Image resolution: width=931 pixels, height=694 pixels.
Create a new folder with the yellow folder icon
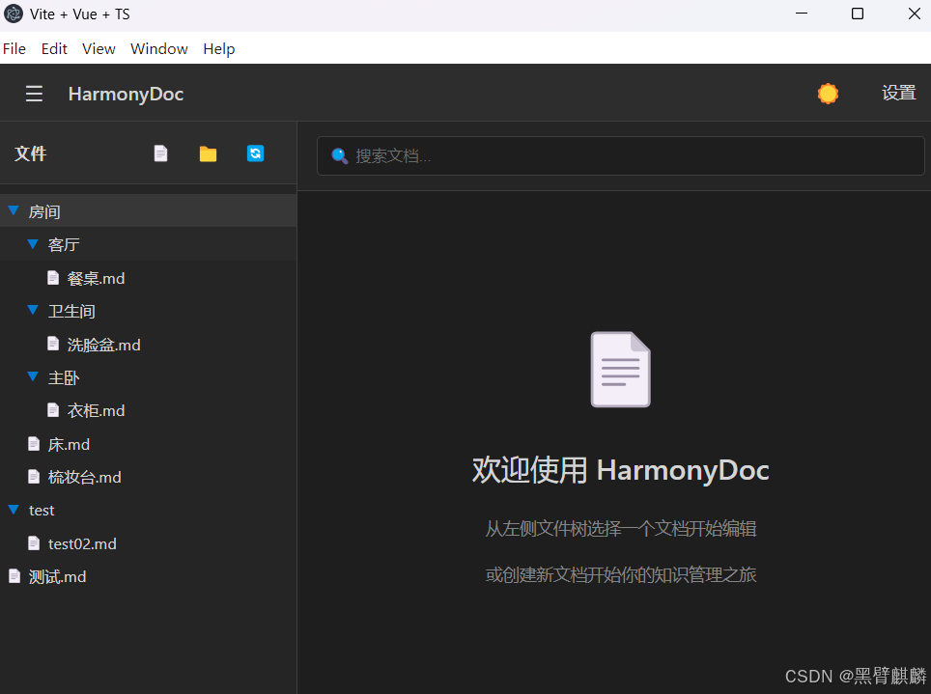208,153
